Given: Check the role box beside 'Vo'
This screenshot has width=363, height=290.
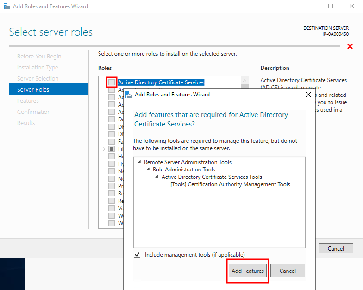Looking at the screenshot, I should coord(112,208).
